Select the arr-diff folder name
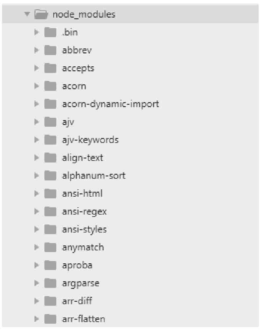 [77, 301]
